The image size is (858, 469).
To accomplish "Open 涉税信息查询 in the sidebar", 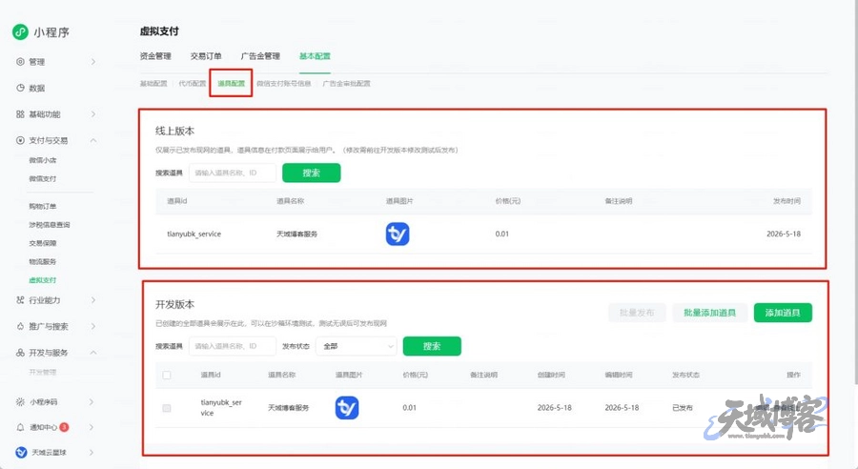I will 50,224.
